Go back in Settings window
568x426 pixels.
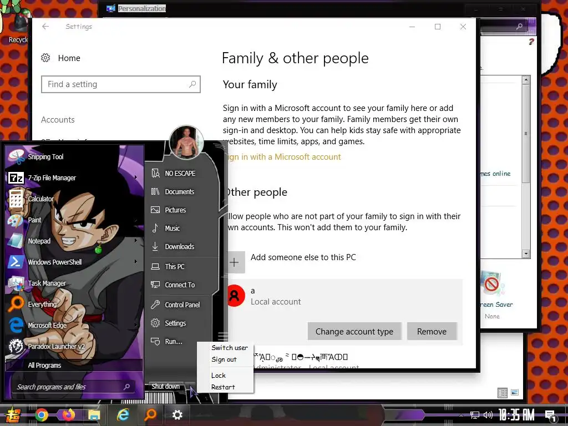tap(45, 27)
